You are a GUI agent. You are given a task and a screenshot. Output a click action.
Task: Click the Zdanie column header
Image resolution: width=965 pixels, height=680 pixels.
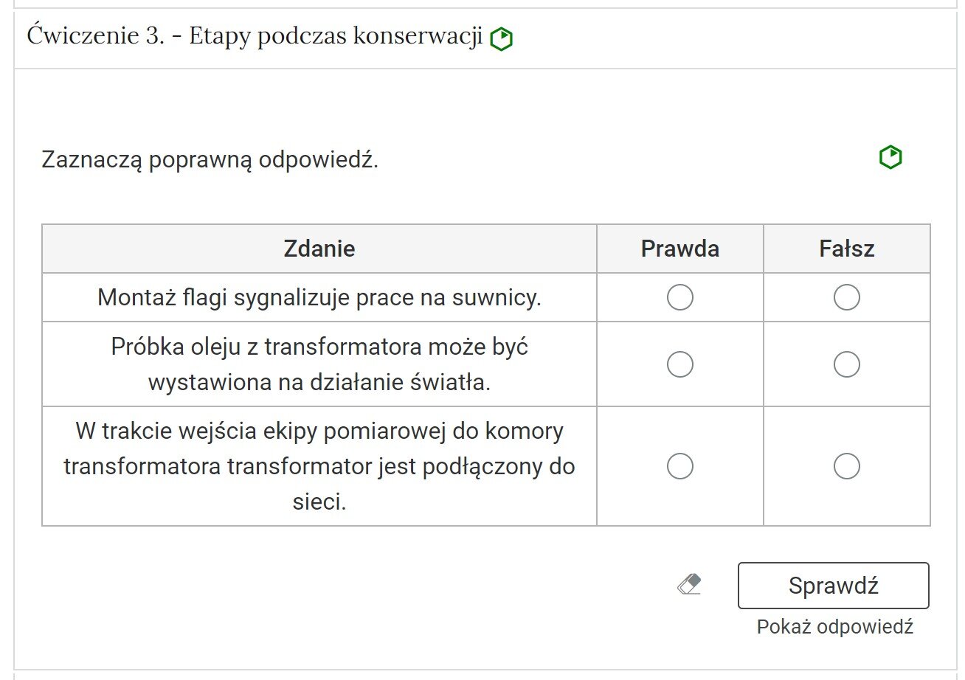click(x=319, y=248)
